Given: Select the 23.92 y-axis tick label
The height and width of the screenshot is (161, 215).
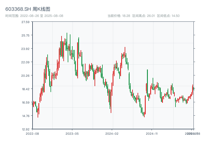Looking at the screenshot, I should (26, 49).
